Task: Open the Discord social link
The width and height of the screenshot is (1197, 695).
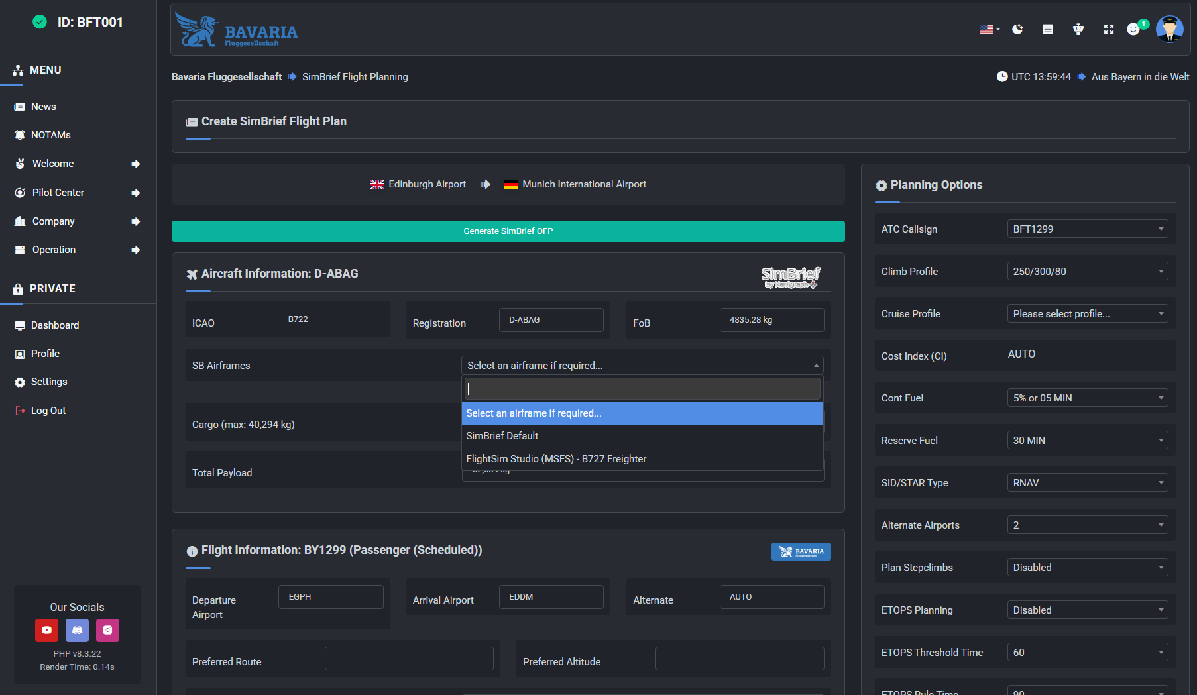Action: pos(77,630)
